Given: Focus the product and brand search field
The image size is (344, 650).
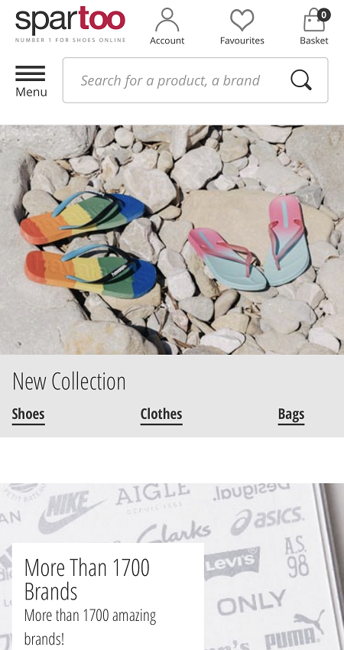Looking at the screenshot, I should [195, 80].
